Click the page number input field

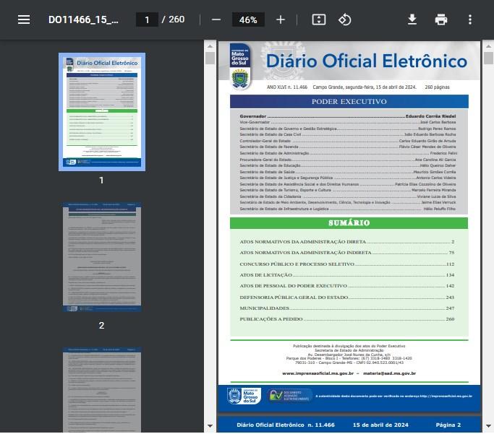tap(147, 19)
